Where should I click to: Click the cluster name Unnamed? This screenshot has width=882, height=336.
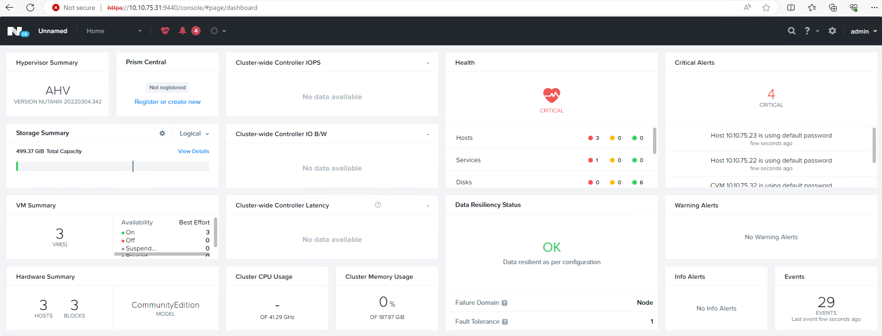53,31
